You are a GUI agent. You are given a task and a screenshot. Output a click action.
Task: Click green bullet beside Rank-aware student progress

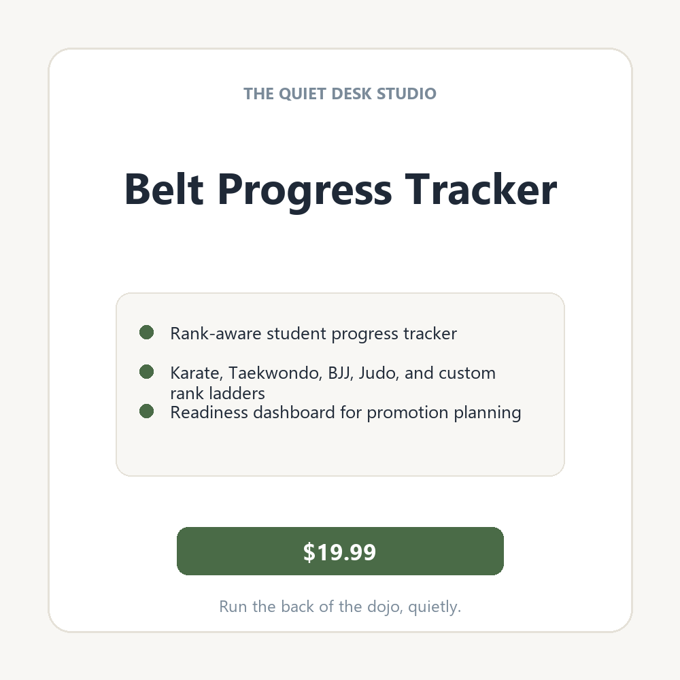click(x=147, y=333)
